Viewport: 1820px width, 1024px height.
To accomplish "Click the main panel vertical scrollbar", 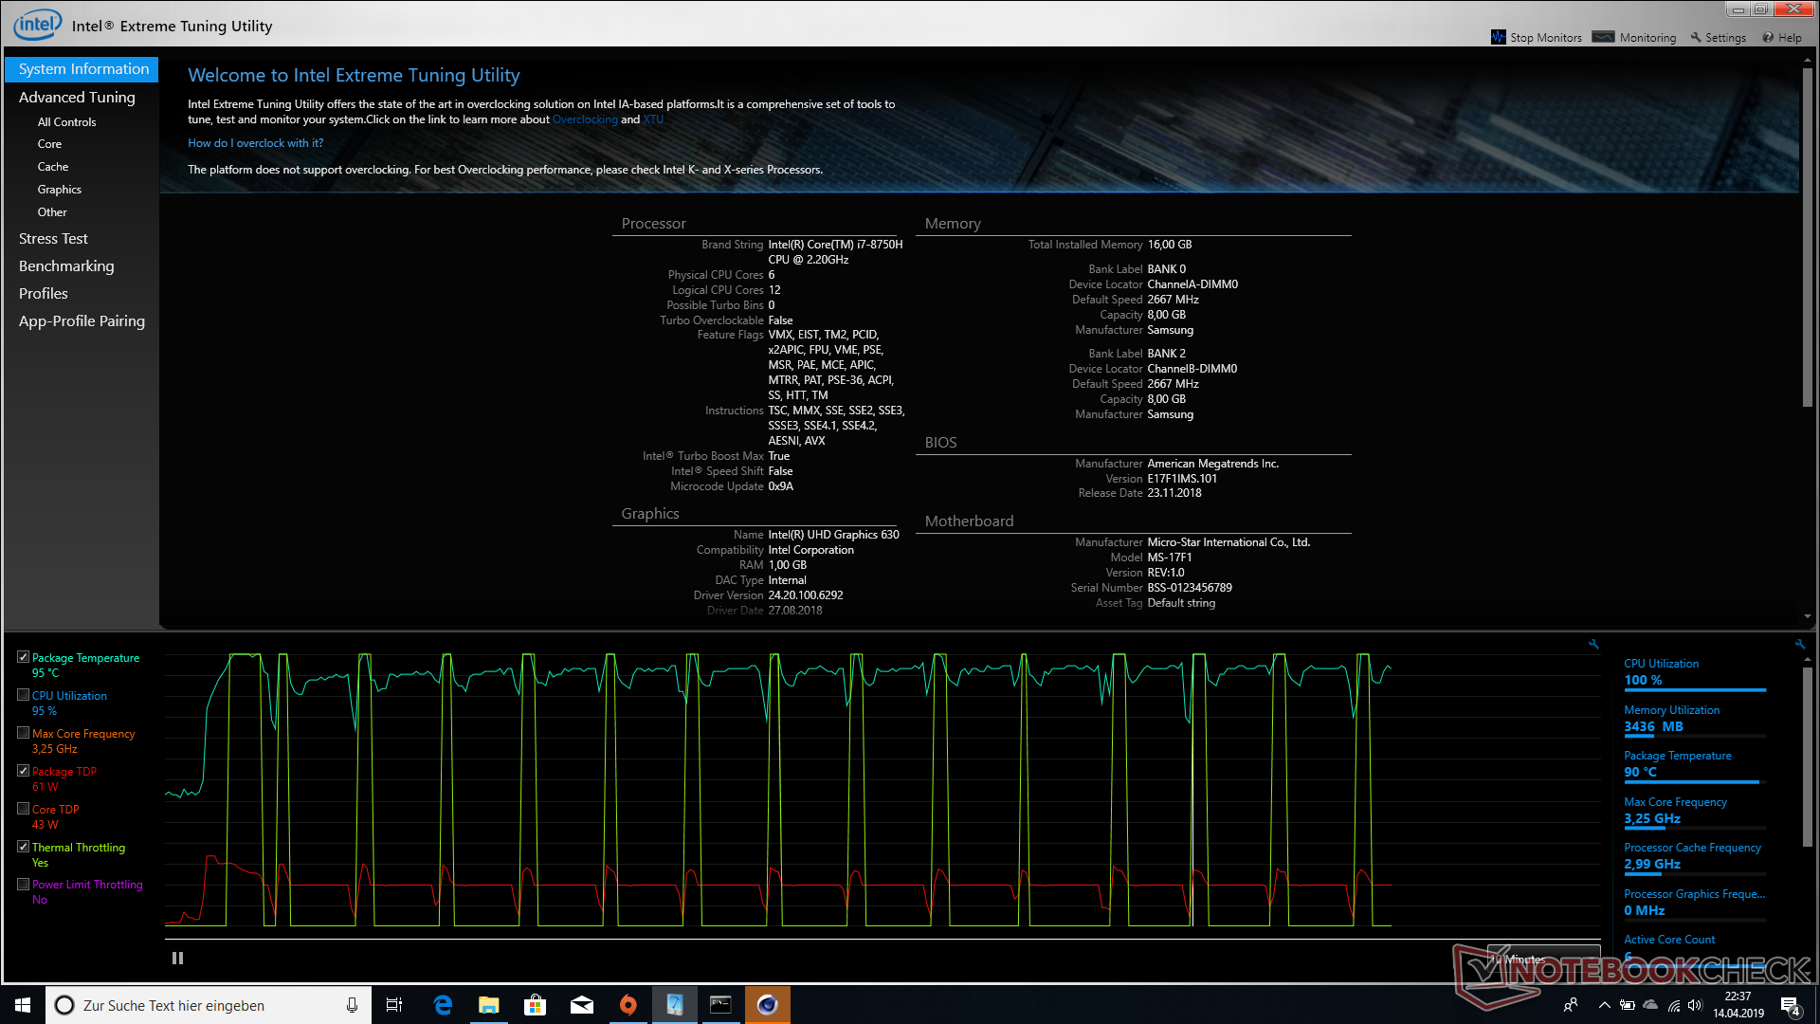I will [1807, 237].
